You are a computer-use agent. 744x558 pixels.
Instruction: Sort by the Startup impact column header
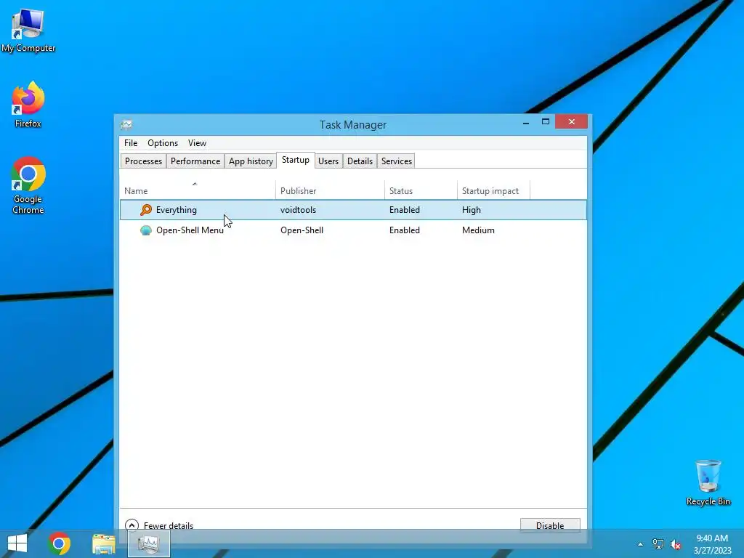(x=493, y=190)
